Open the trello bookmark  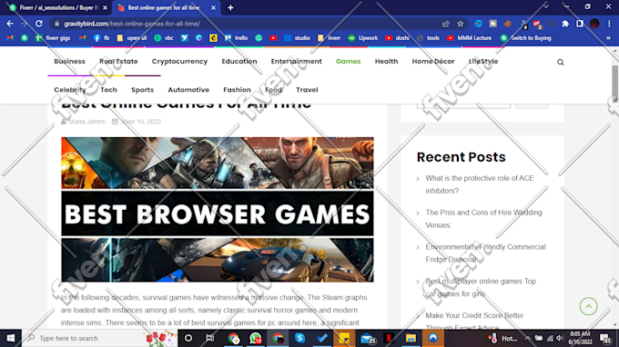pyautogui.click(x=236, y=38)
